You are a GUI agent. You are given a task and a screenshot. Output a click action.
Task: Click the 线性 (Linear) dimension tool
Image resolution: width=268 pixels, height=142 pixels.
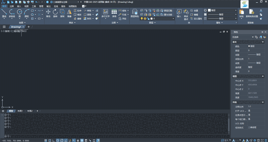click(123, 11)
